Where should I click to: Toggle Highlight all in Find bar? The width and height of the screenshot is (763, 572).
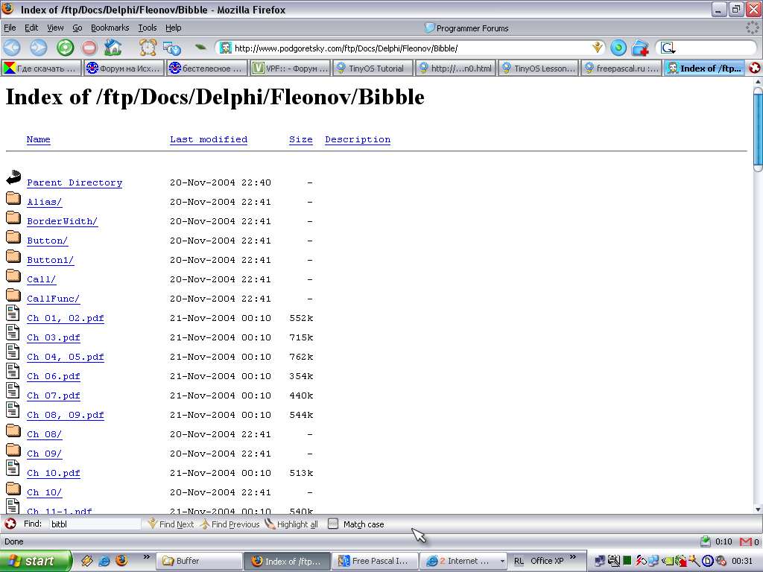click(x=291, y=524)
